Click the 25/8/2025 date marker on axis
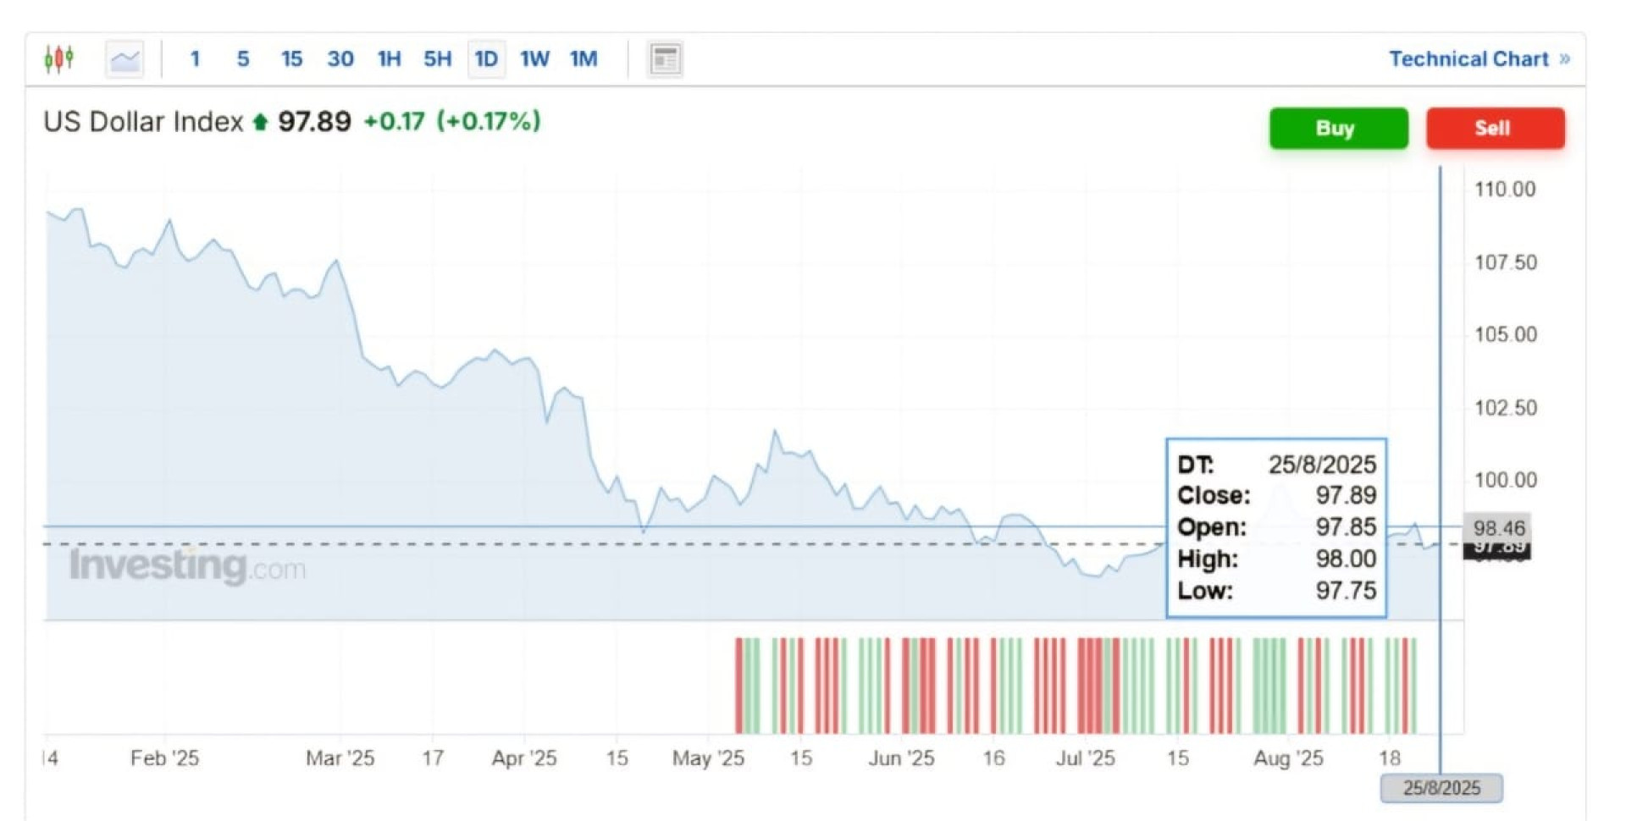 [x=1441, y=788]
